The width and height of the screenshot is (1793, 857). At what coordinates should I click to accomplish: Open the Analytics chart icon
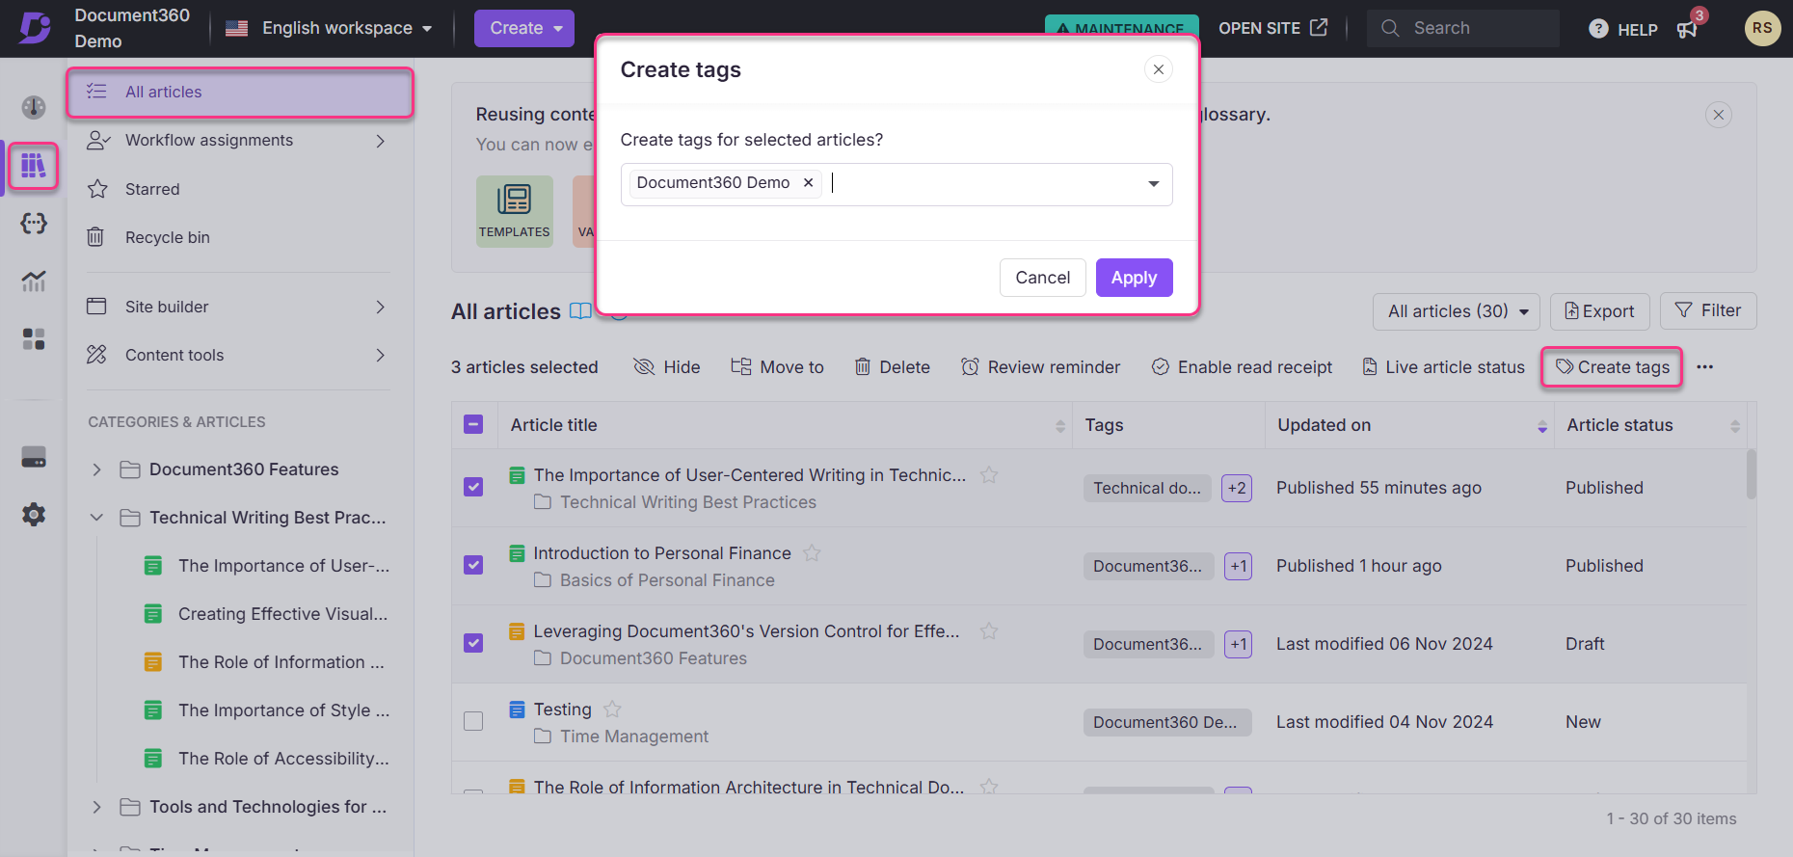tap(34, 281)
